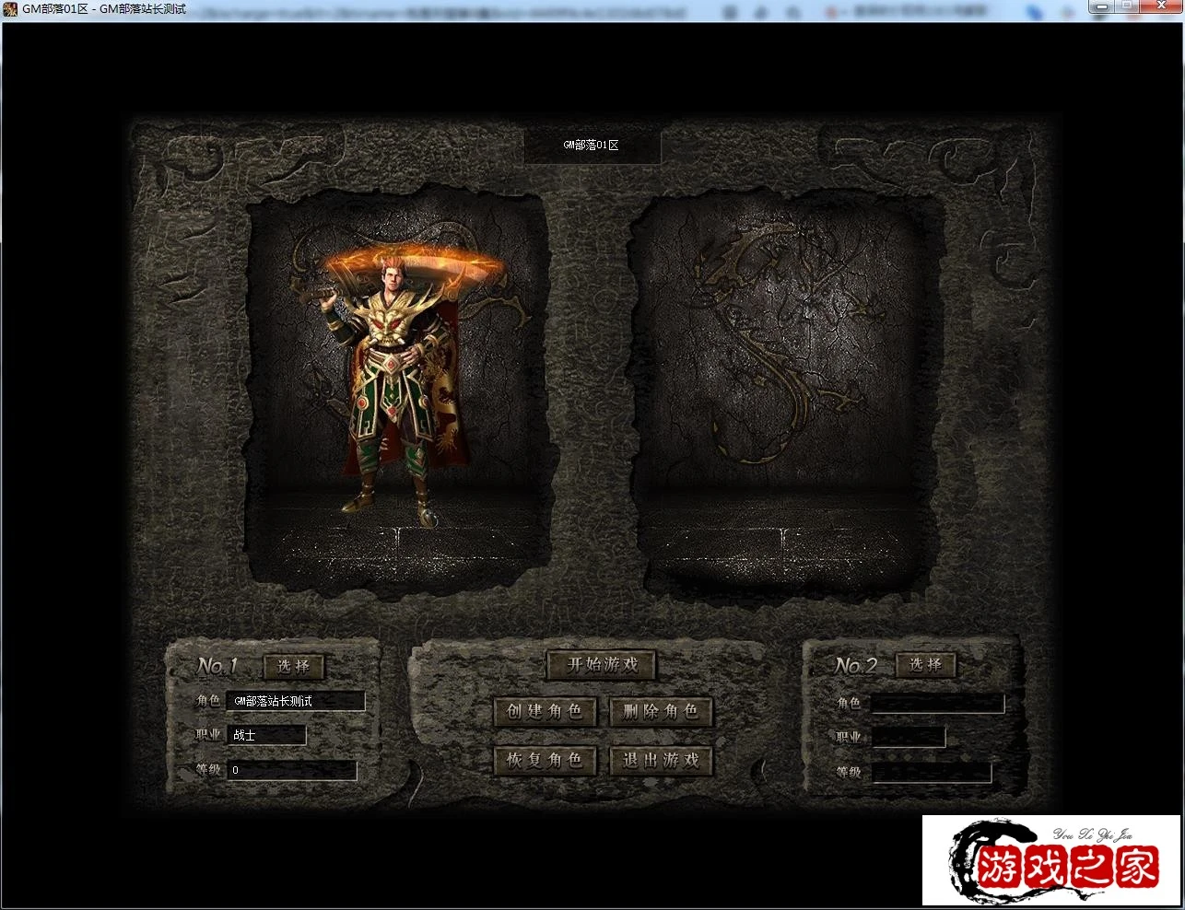Screen dimensions: 1185x910
Task: Click the 删除角色 delete character button
Action: pyautogui.click(x=661, y=711)
